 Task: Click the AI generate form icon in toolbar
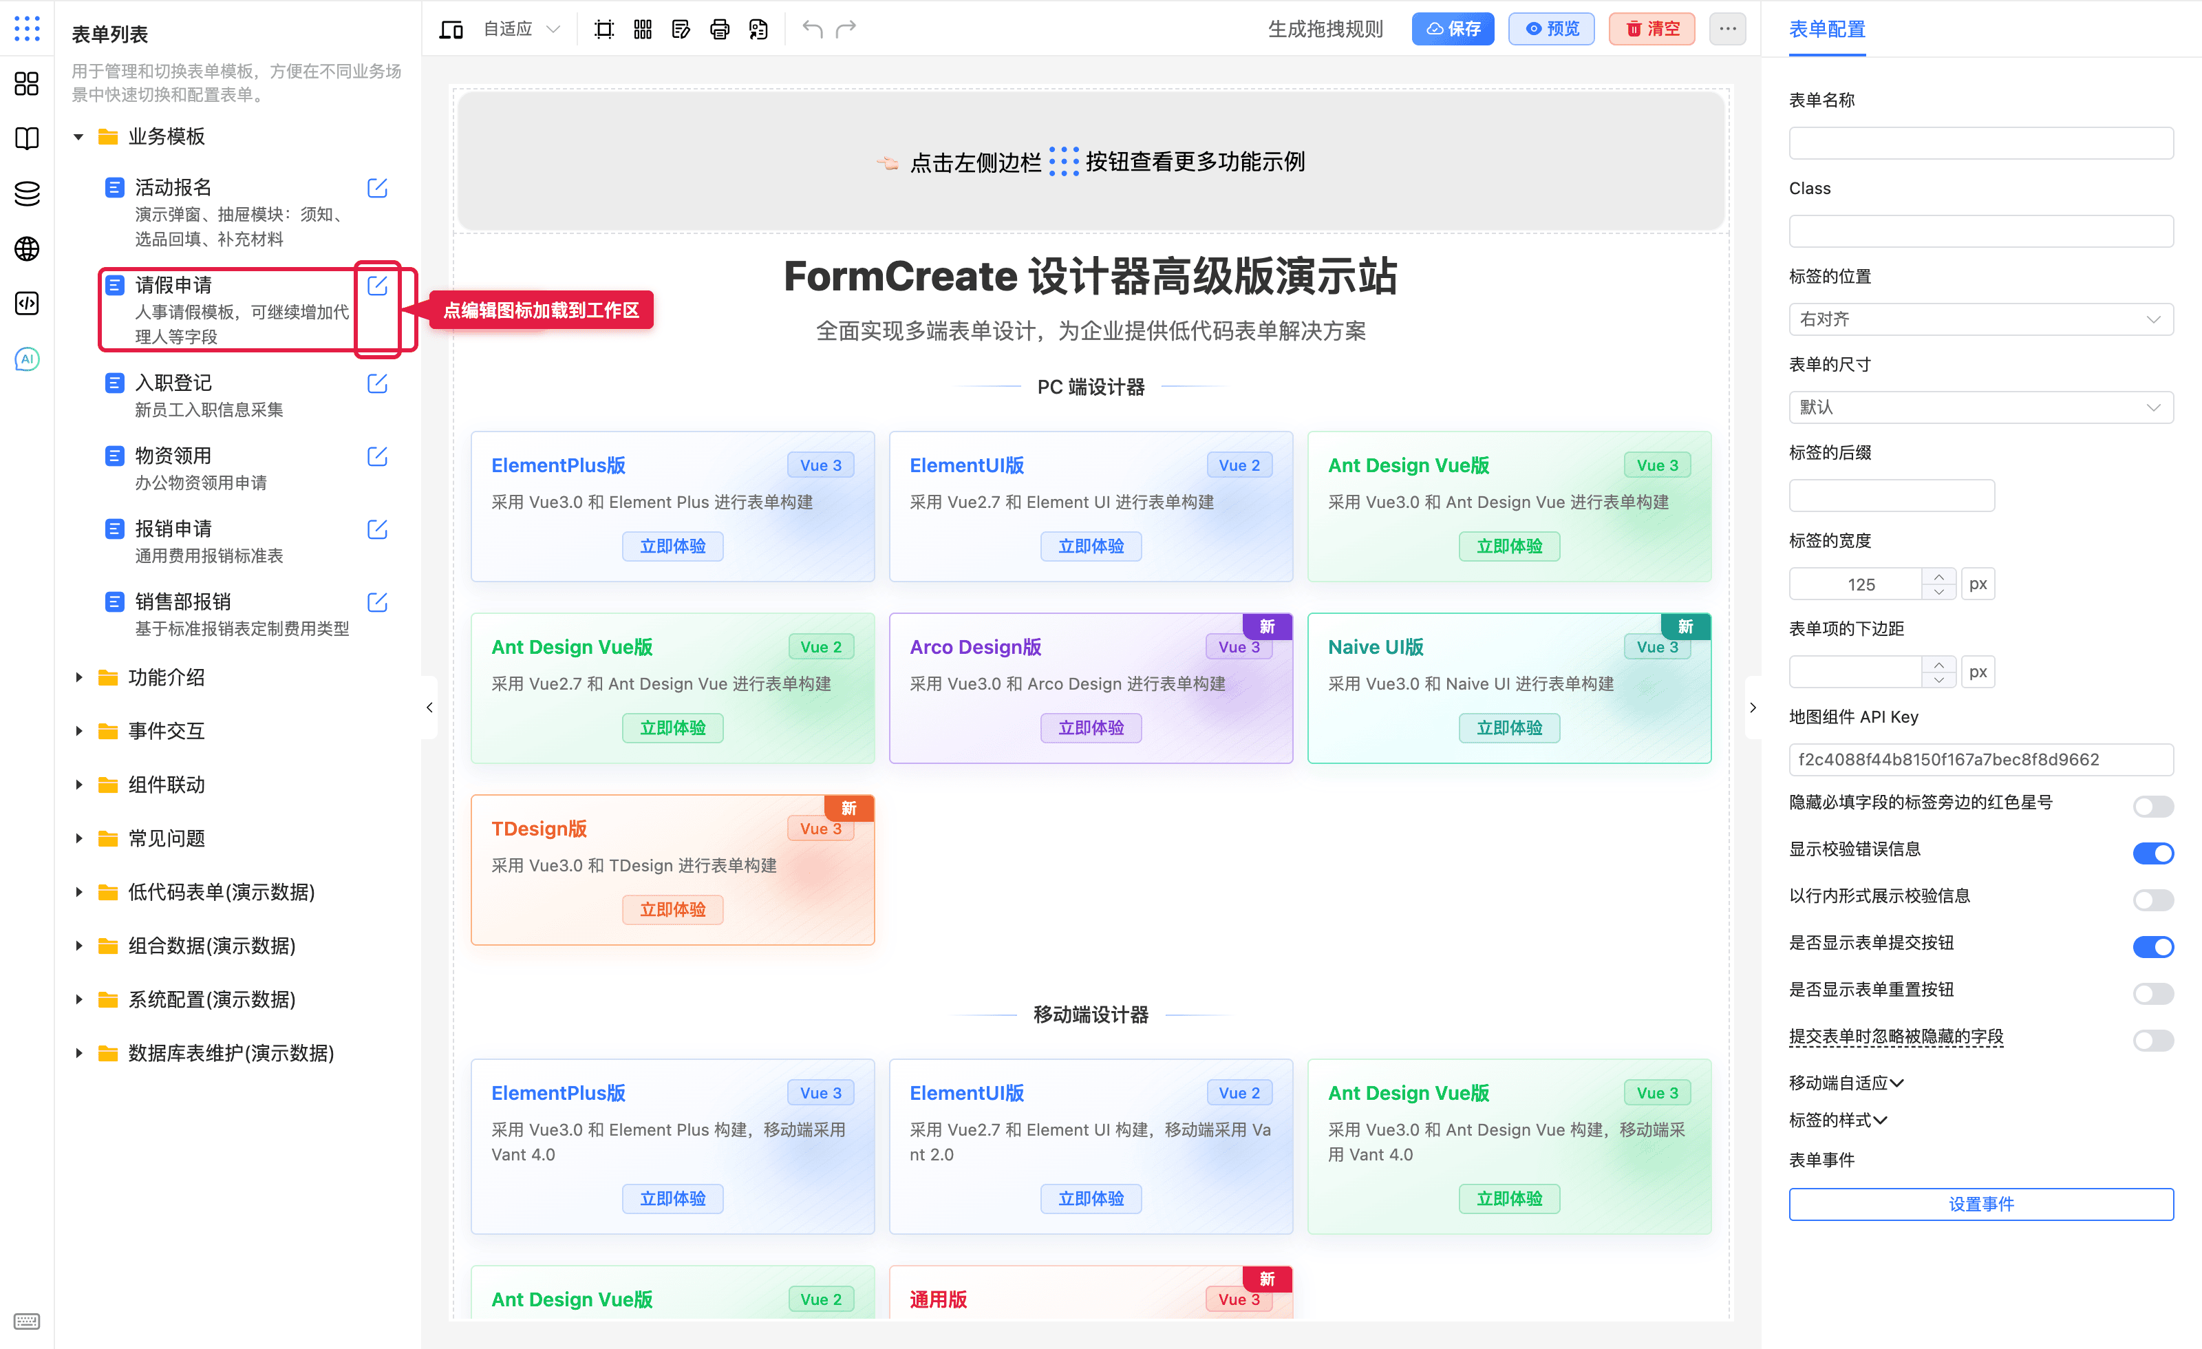click(759, 30)
